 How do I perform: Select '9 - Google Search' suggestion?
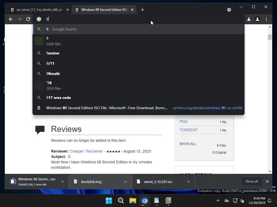point(139,29)
